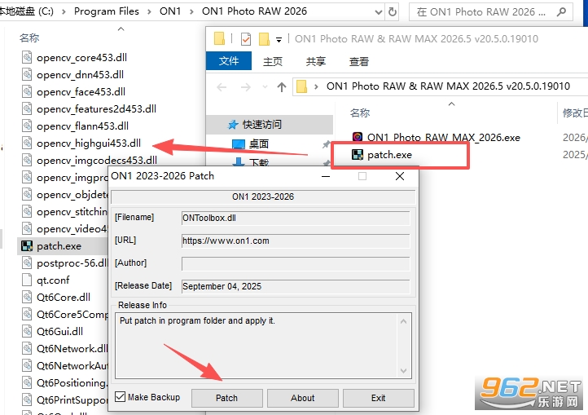Click the opencv_core453.dll file icon
588x415 pixels.
(27, 57)
